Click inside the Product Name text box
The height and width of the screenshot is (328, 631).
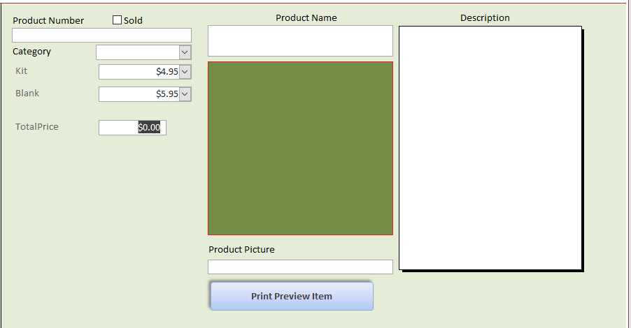pos(300,40)
